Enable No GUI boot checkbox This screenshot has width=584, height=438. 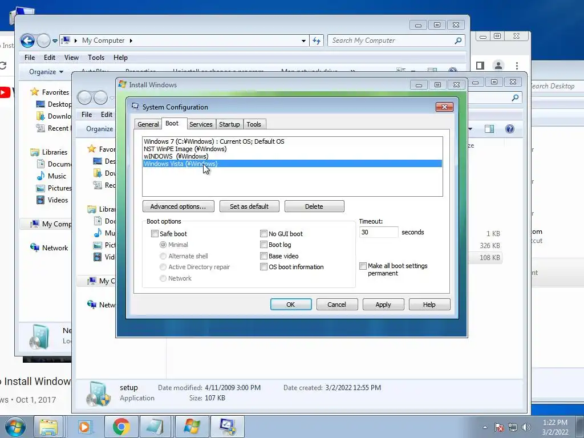click(x=263, y=233)
